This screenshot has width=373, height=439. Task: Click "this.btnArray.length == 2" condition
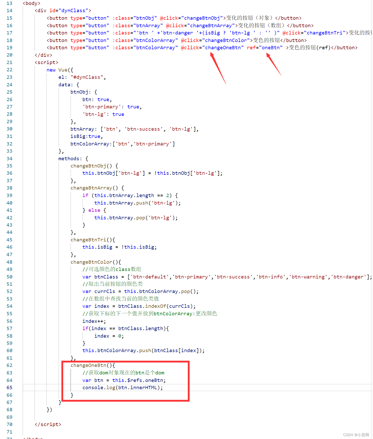(x=132, y=196)
